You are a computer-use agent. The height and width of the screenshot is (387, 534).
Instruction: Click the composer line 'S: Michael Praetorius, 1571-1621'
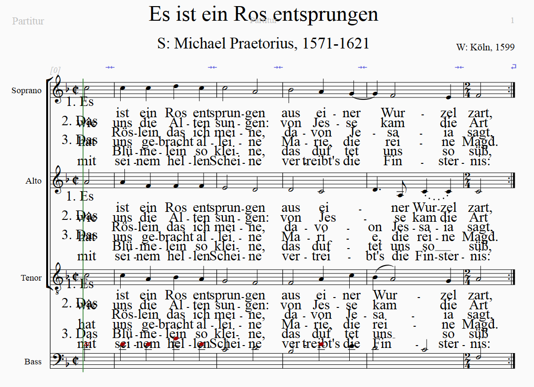(263, 43)
